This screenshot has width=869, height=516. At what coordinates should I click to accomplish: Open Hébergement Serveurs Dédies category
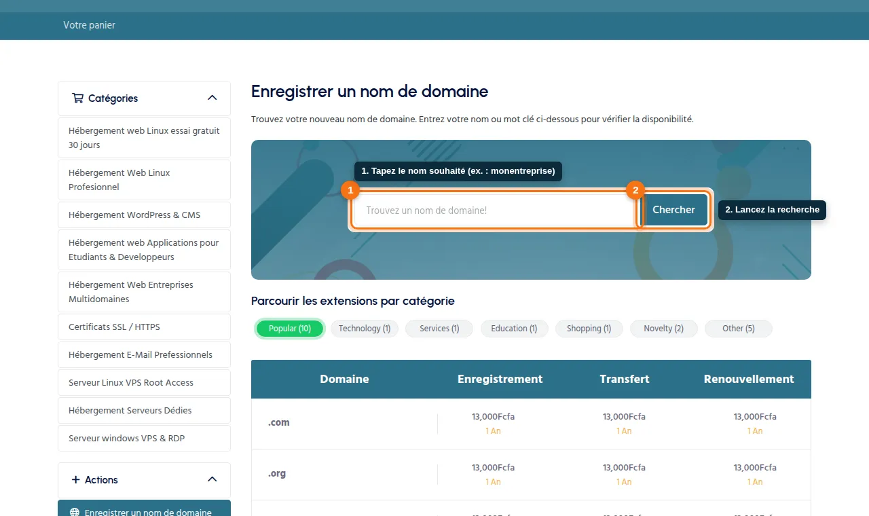click(144, 410)
